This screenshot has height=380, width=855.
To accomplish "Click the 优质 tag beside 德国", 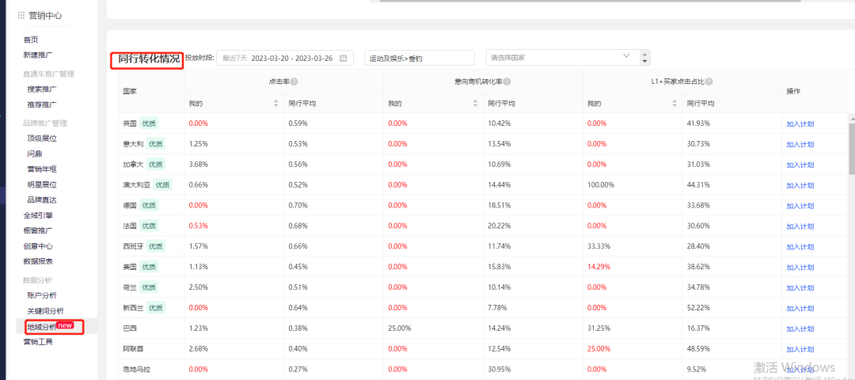I will coord(149,206).
